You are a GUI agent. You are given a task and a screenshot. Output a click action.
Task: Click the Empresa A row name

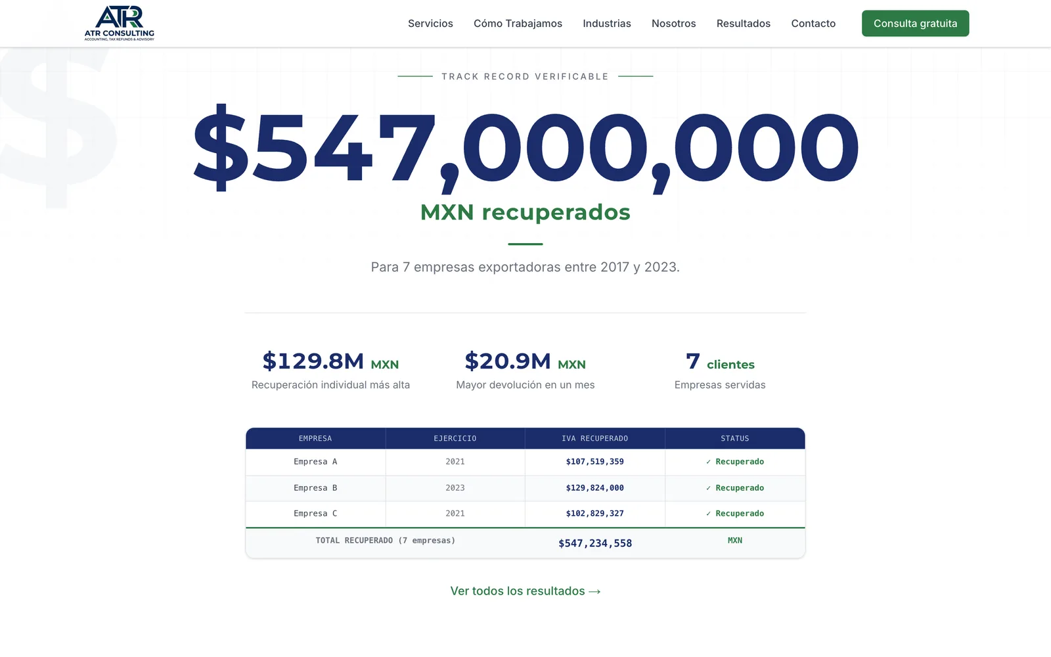(x=315, y=462)
